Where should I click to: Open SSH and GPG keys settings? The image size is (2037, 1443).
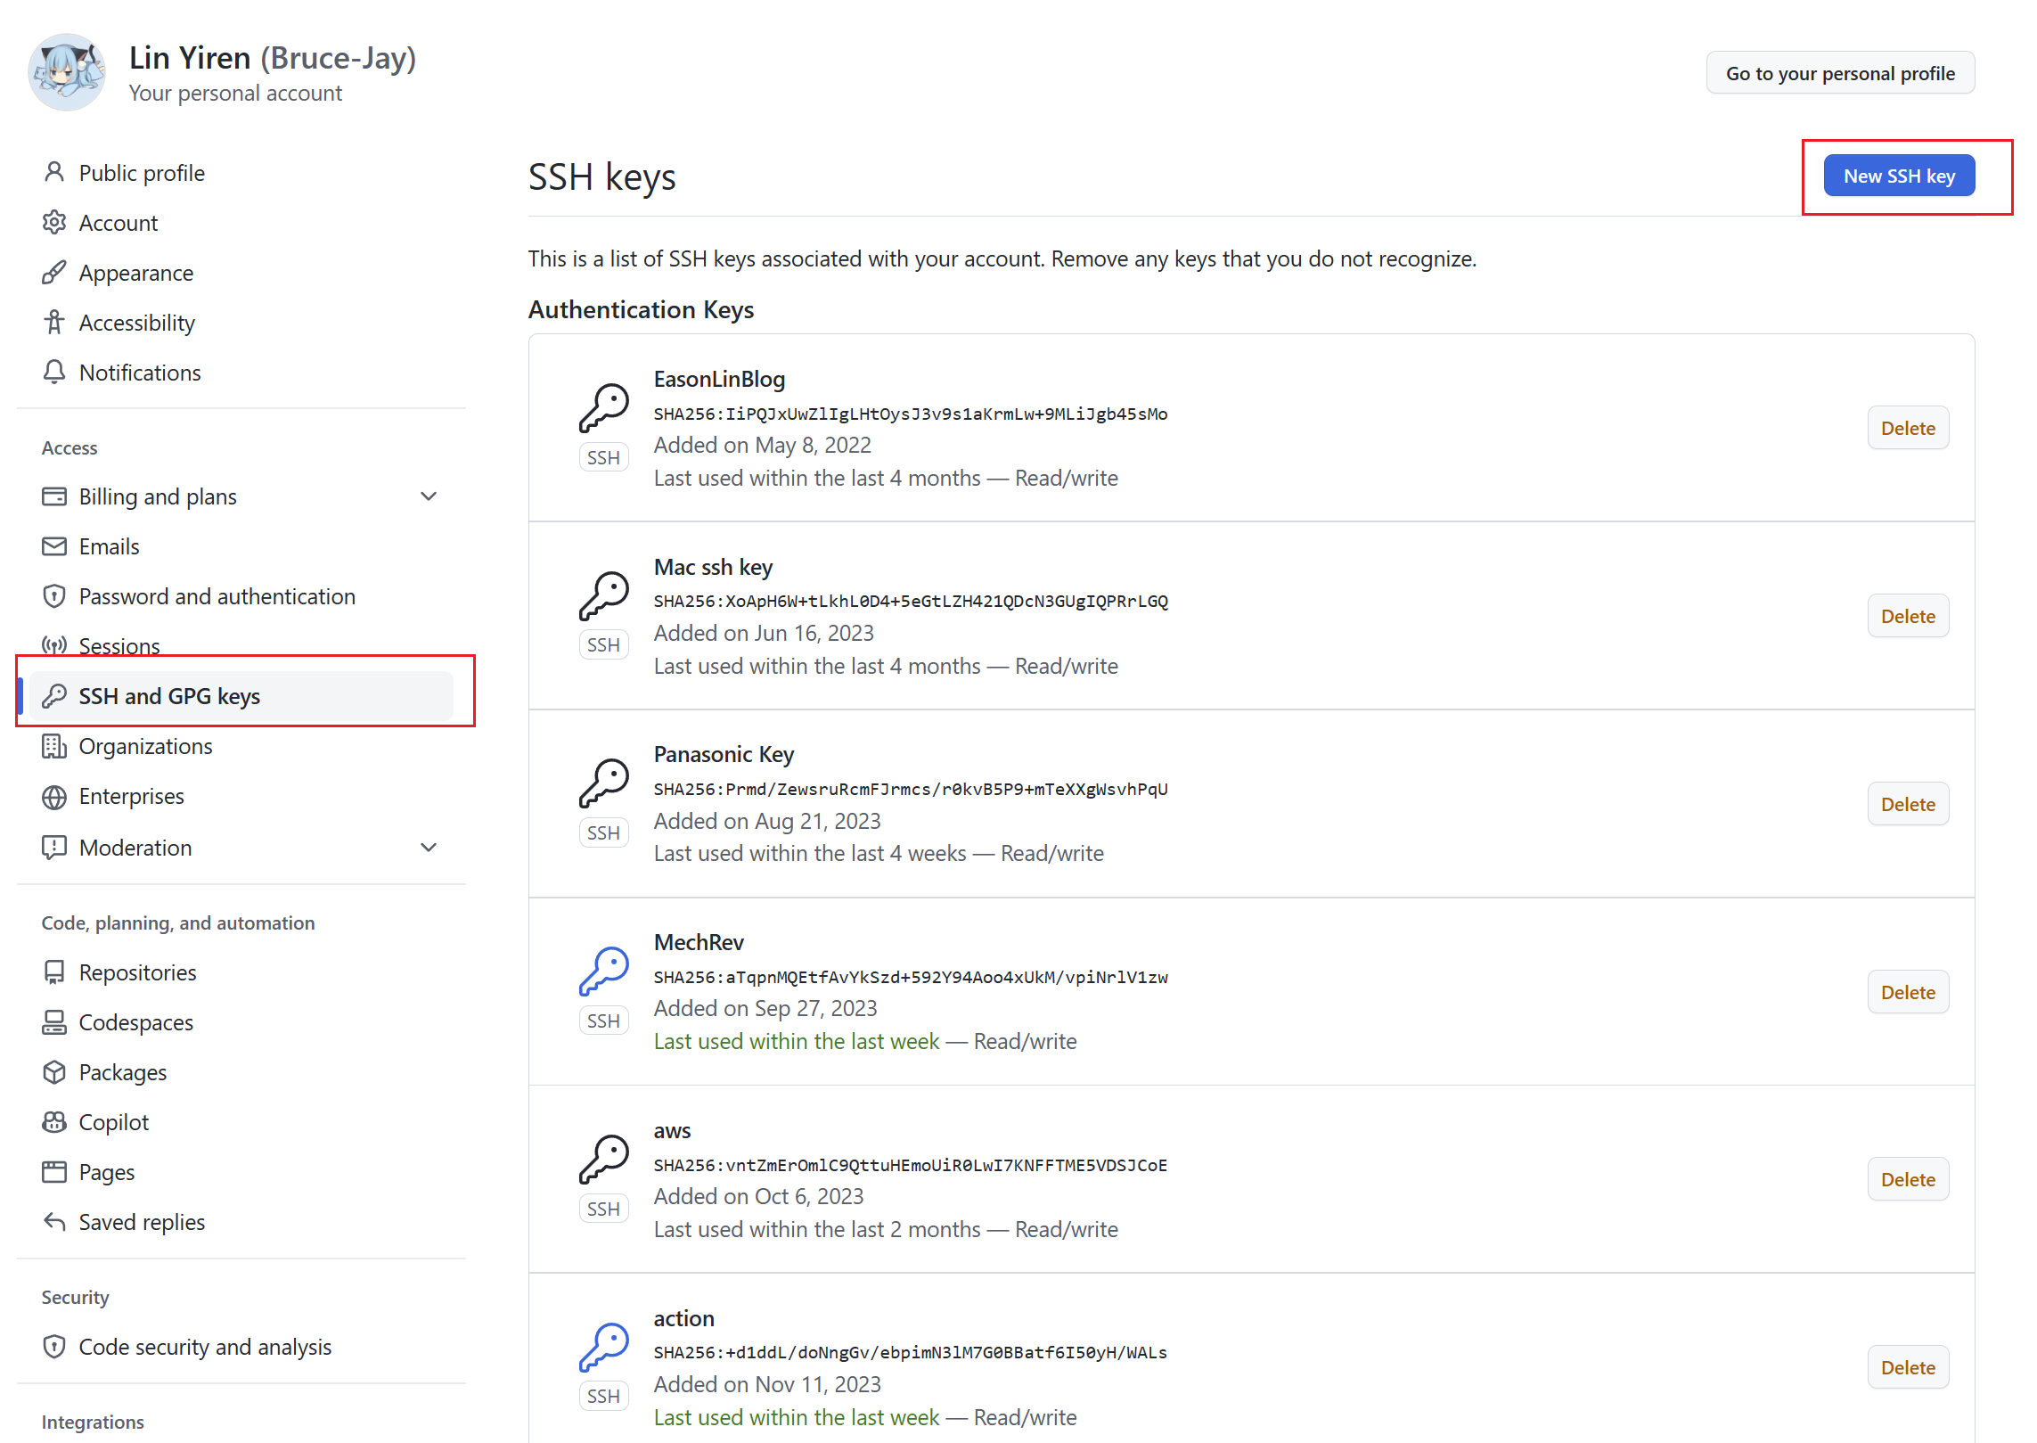click(169, 695)
